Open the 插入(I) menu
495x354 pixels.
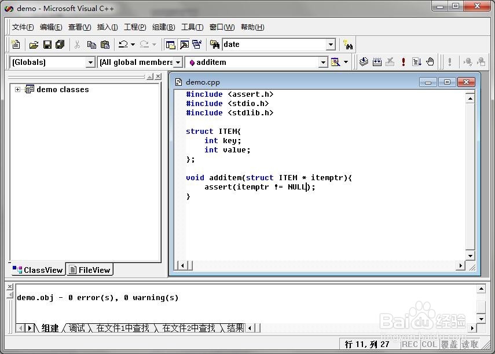[107, 27]
